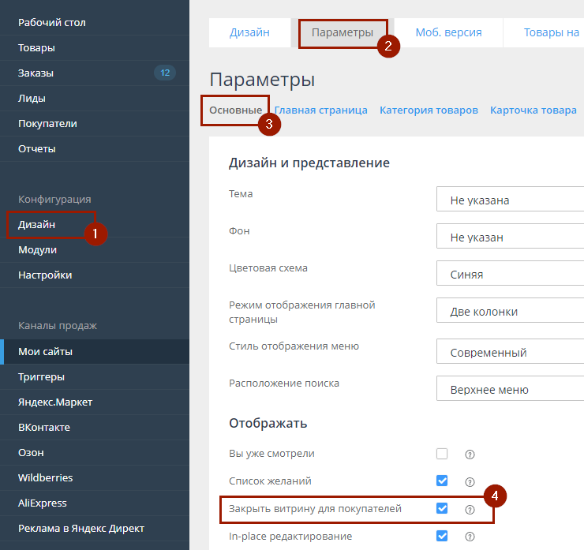The width and height of the screenshot is (584, 550).
Task: Click help icon next to "In-place редактирование"
Action: (470, 537)
